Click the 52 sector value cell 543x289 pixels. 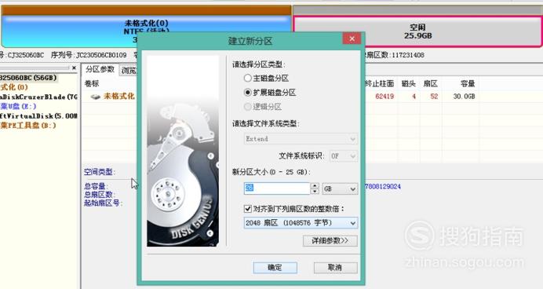pyautogui.click(x=434, y=97)
